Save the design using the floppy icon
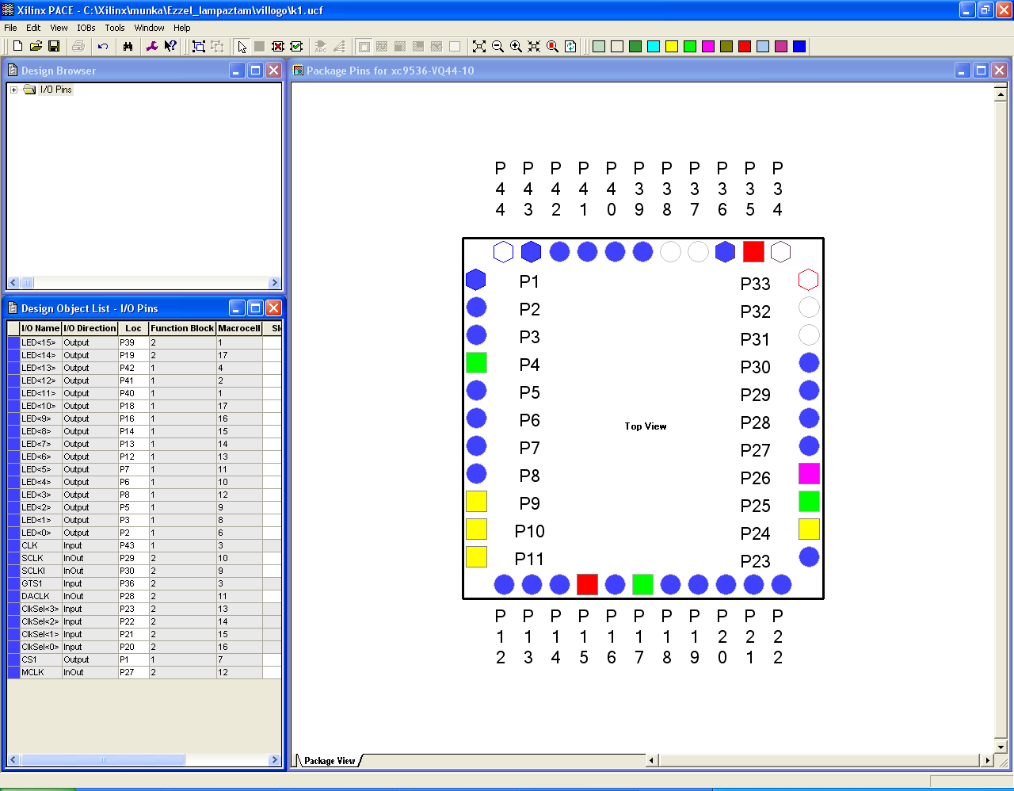The image size is (1014, 791). point(54,47)
